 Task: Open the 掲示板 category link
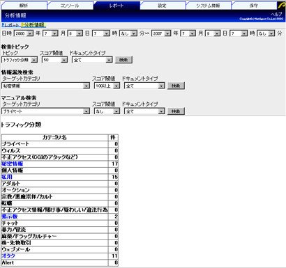[10, 216]
